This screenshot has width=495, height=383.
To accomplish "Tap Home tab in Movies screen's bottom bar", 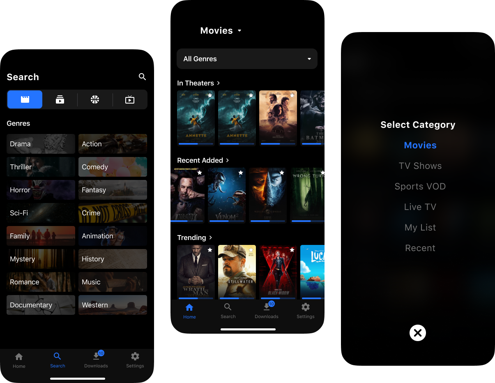I will click(189, 311).
